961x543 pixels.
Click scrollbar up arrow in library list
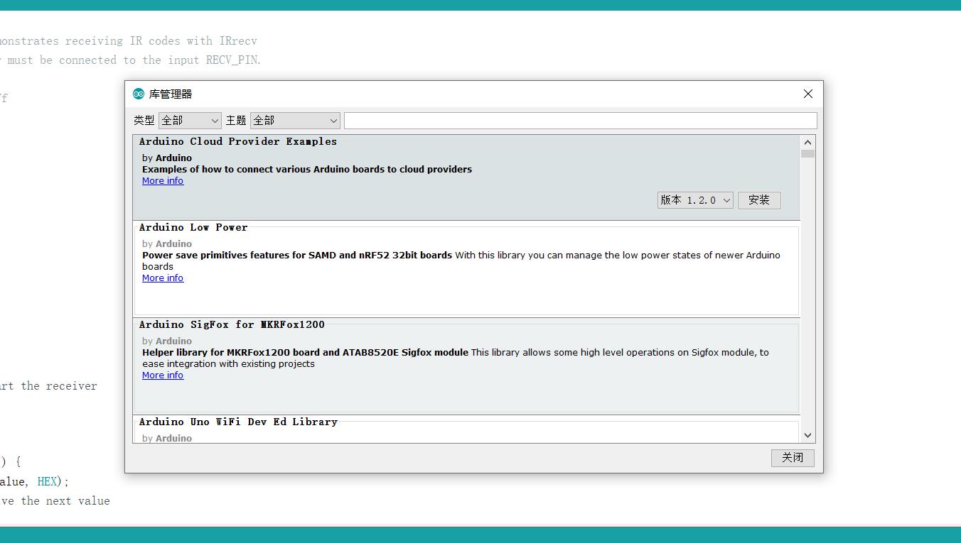807,142
